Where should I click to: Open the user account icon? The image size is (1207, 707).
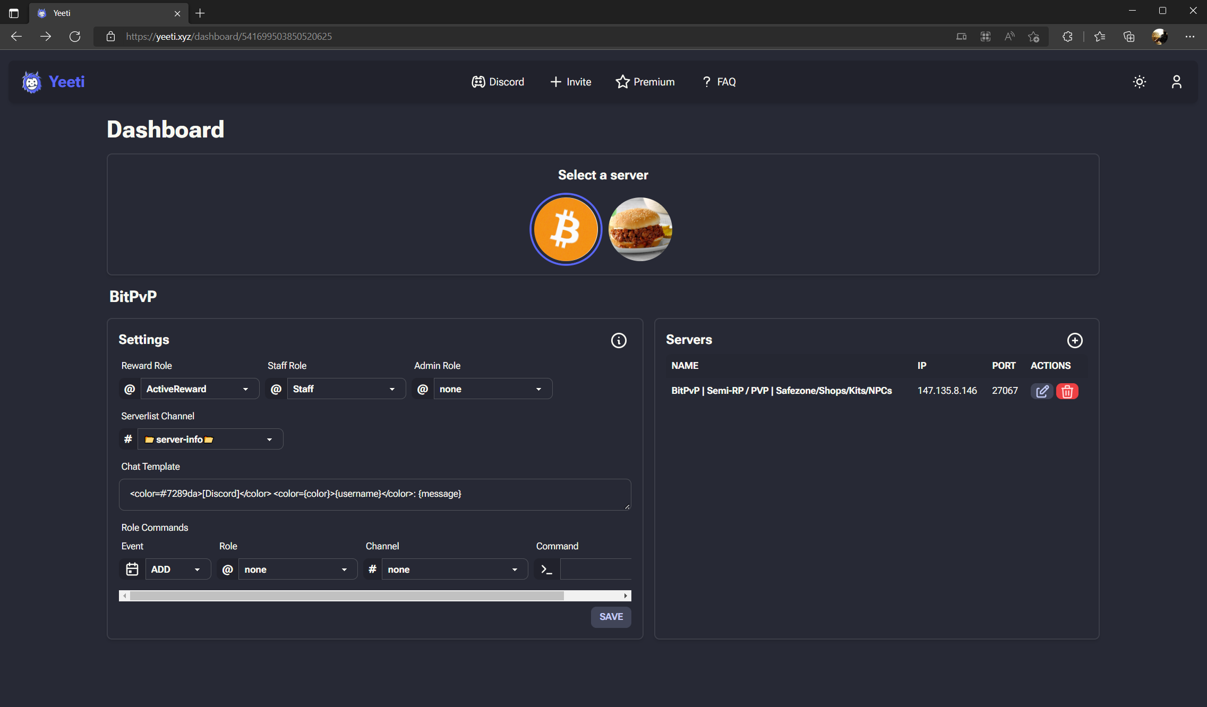pyautogui.click(x=1176, y=82)
